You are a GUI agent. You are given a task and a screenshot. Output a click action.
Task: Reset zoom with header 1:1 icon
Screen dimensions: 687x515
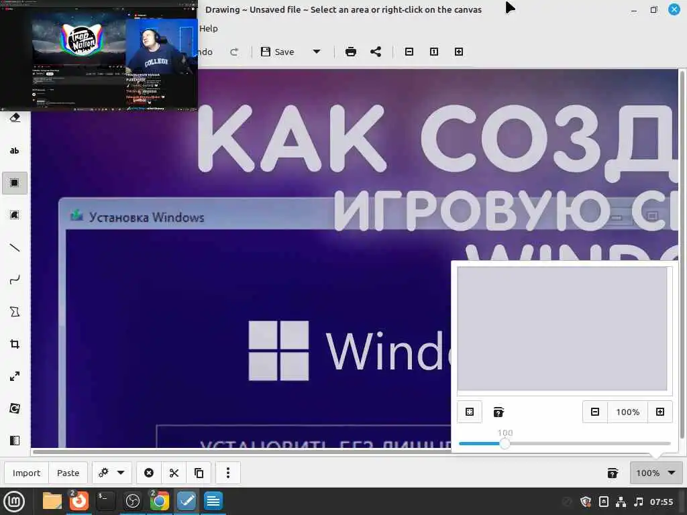click(x=434, y=52)
